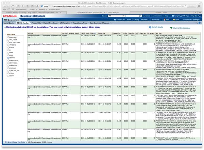Click the Pocket save icon in toolbar
Viewport: 204px width, 150px height.
point(33,6)
